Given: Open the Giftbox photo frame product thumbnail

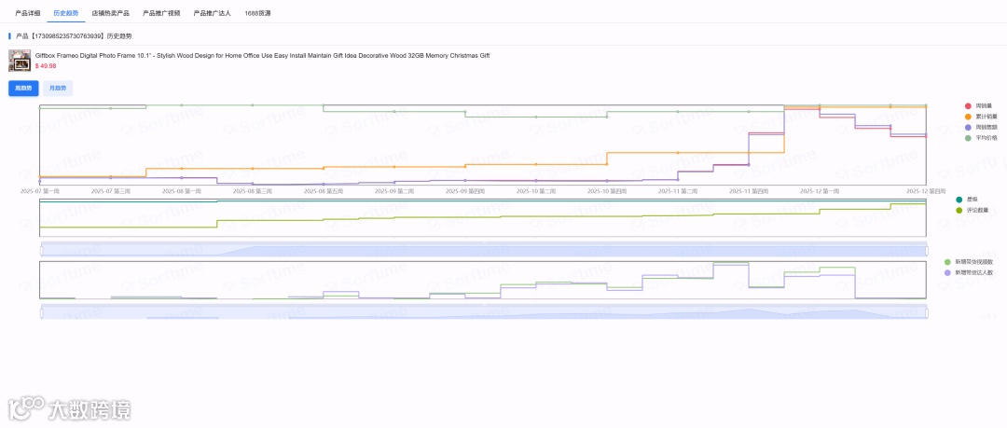Looking at the screenshot, I should [20, 61].
